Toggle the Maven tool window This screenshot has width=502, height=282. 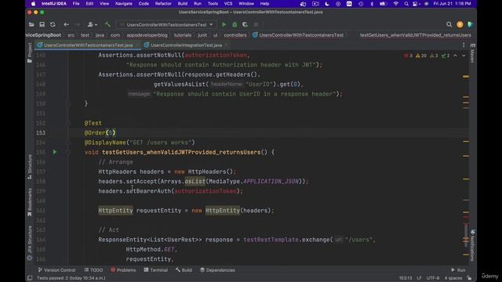[472, 53]
